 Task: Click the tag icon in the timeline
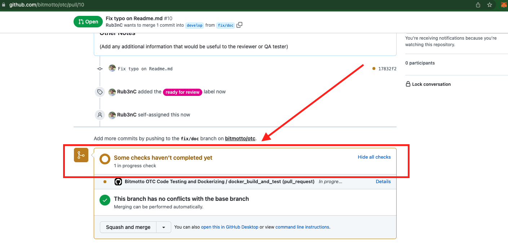[100, 92]
